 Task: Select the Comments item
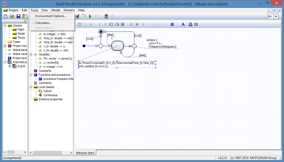tap(45, 83)
